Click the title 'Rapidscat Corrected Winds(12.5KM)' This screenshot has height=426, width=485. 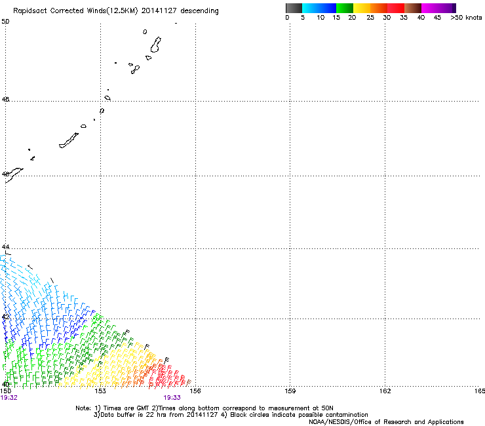tap(75, 11)
